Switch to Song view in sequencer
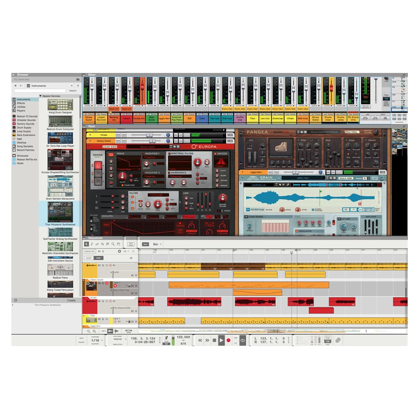The width and height of the screenshot is (419, 419). tap(98, 258)
